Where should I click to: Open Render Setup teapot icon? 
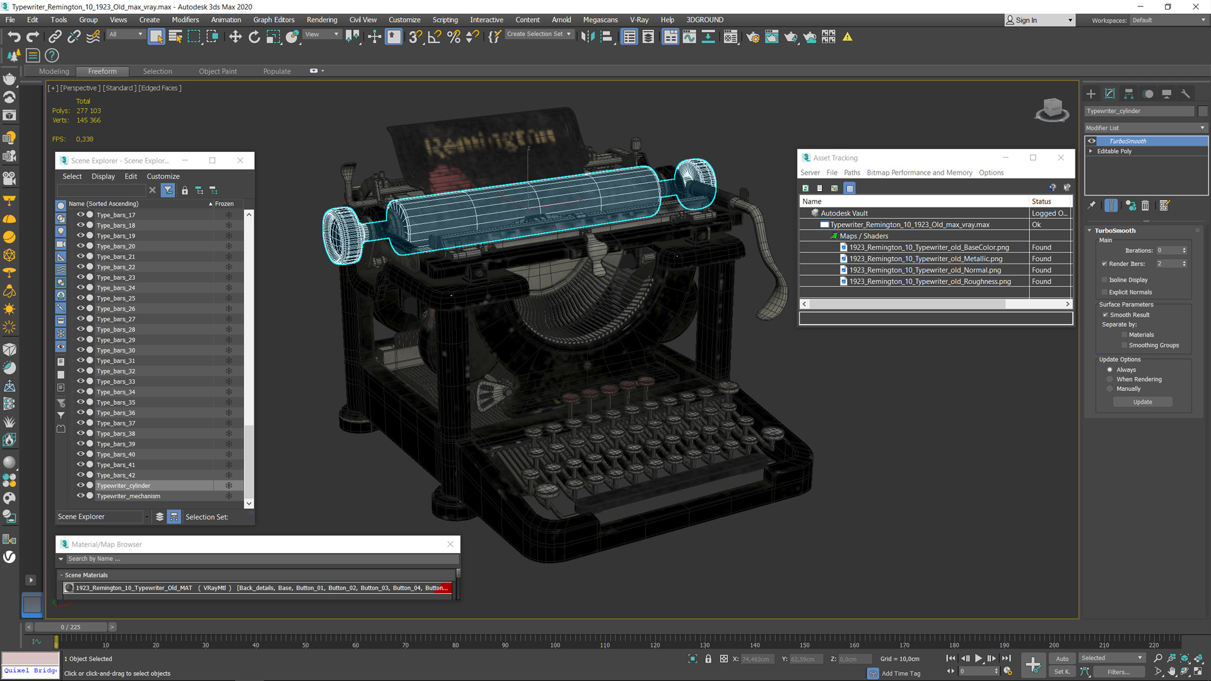pos(752,37)
